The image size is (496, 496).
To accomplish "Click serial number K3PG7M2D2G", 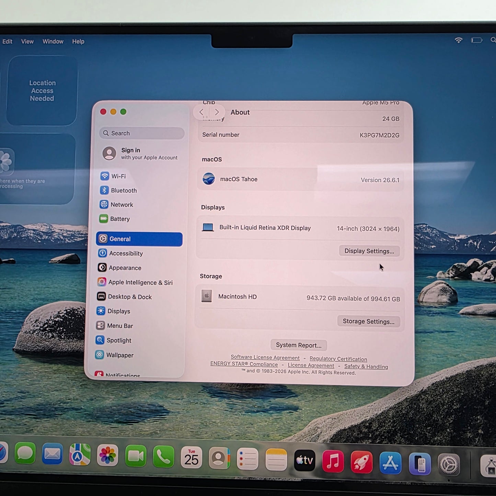I will pyautogui.click(x=379, y=135).
